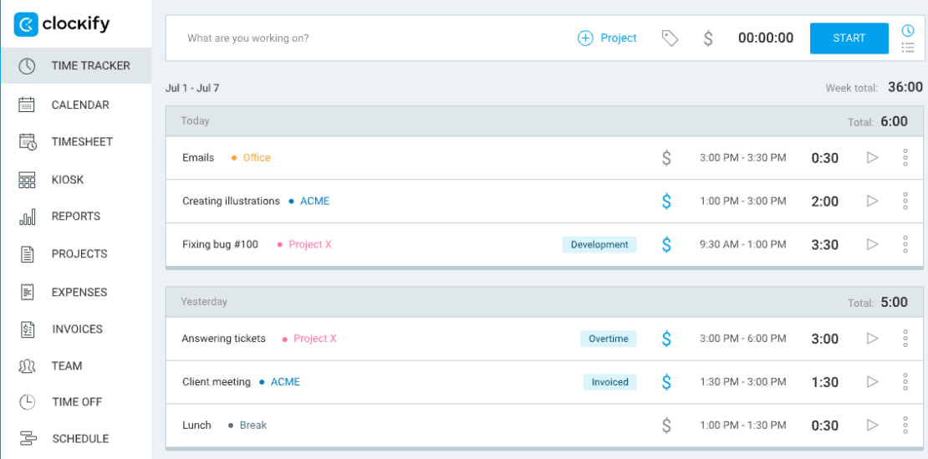Viewport: 928px width, 459px height.
Task: Switch to manual mode list icon
Action: coord(908,48)
